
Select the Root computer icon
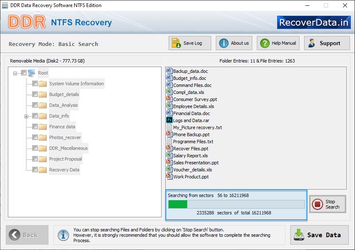coord(31,73)
